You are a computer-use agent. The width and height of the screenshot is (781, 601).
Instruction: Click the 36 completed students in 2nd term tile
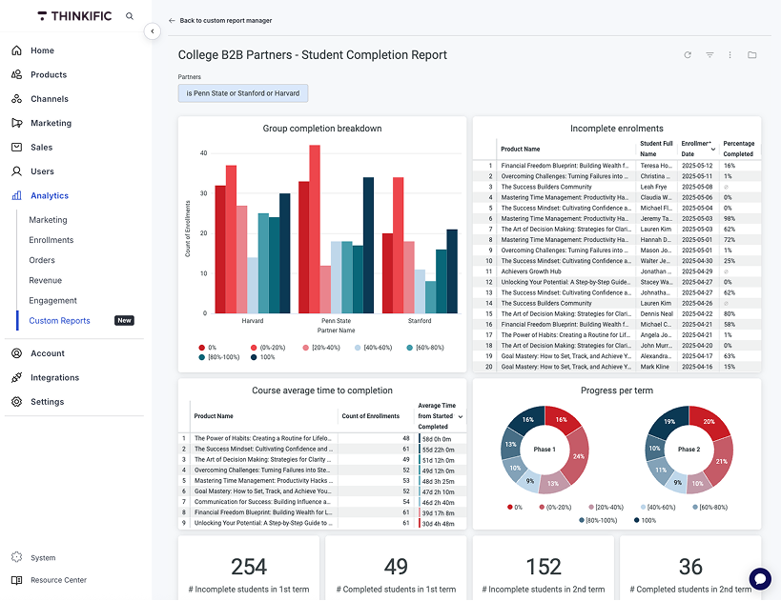click(x=690, y=570)
